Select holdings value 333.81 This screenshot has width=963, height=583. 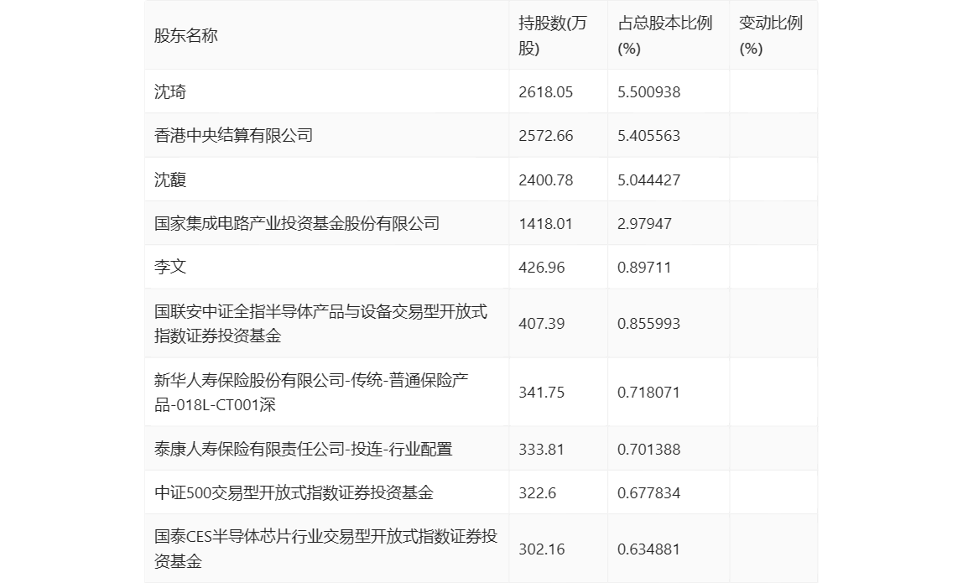pyautogui.click(x=541, y=450)
